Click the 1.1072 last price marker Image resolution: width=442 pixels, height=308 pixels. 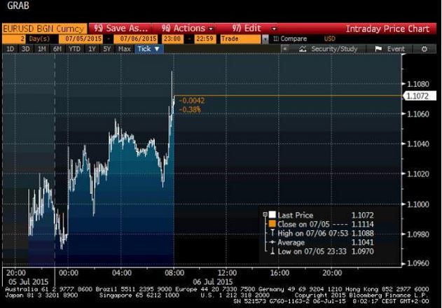tap(420, 96)
